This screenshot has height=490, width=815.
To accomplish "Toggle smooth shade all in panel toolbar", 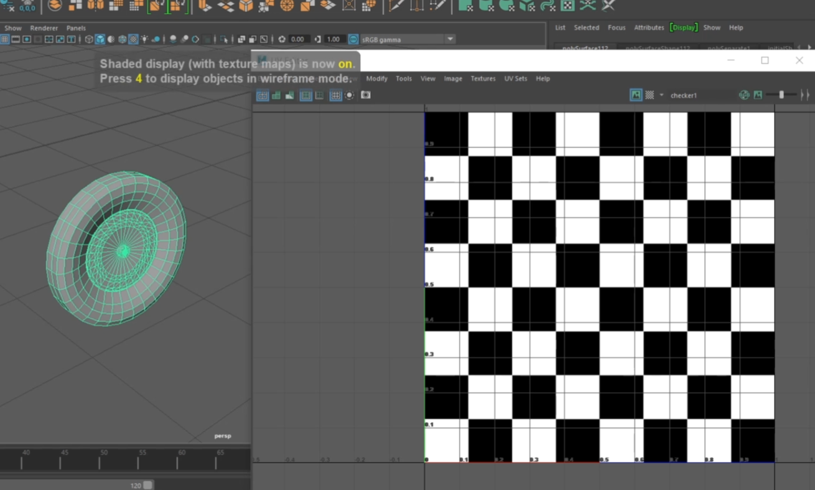I will (100, 39).
